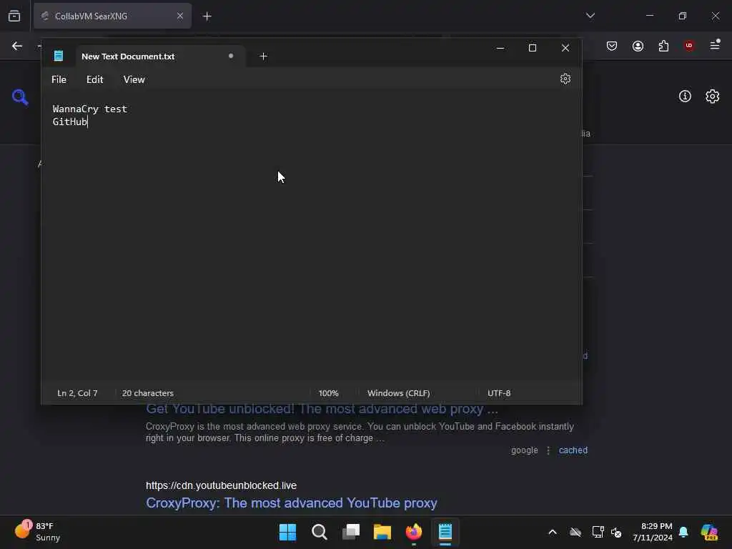Screen dimensions: 732x549
Task: Switch to Firefox on the taskbar
Action: tap(414, 532)
